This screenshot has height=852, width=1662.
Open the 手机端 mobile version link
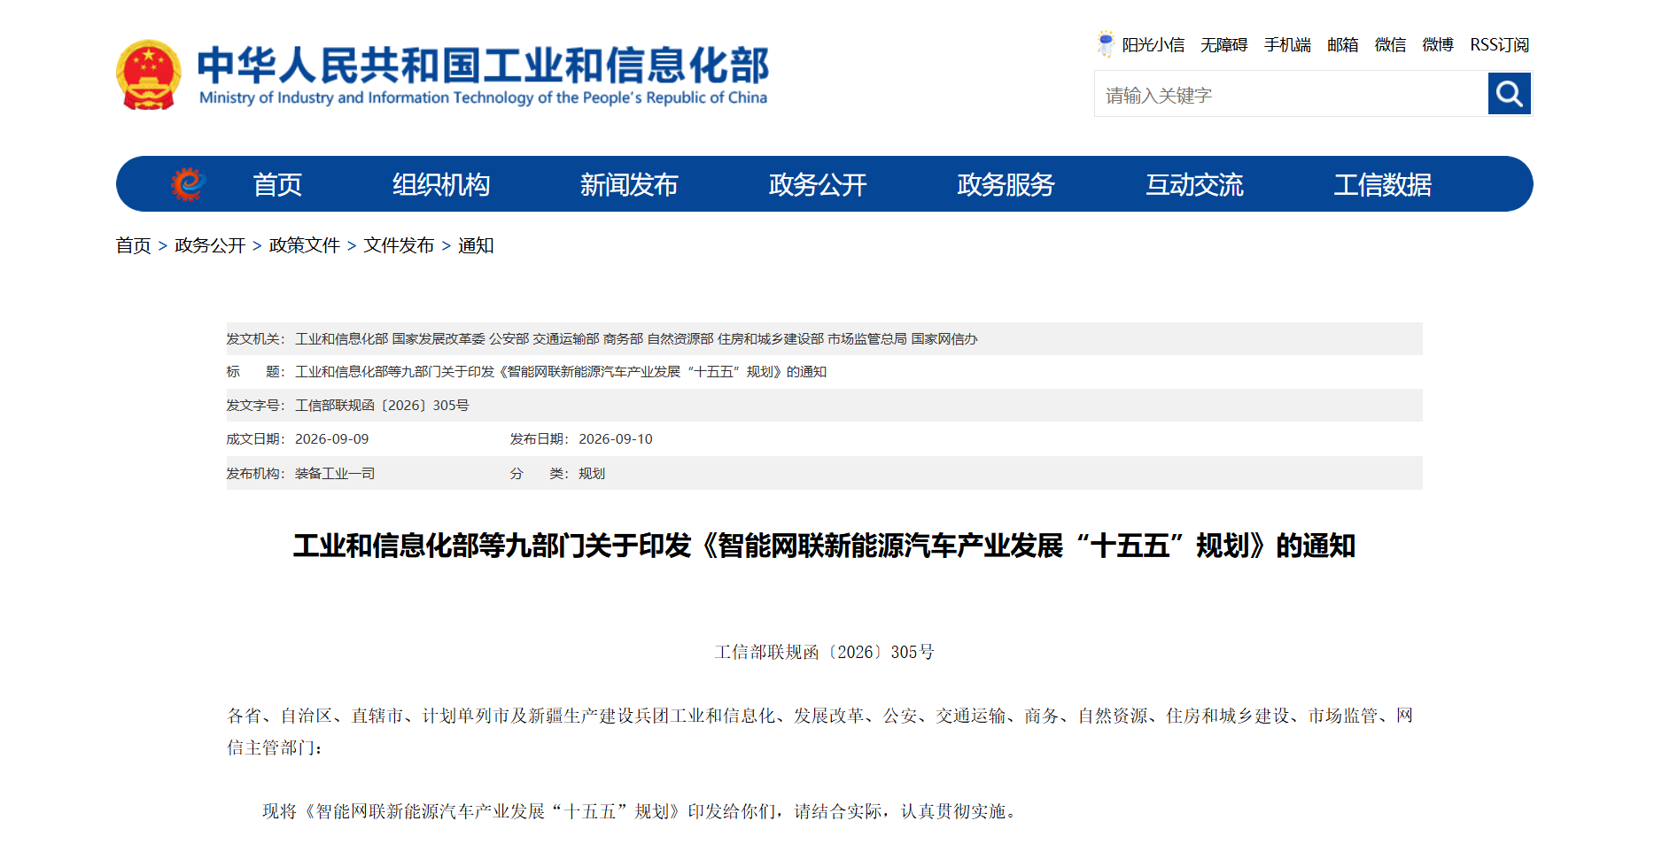1287,45
